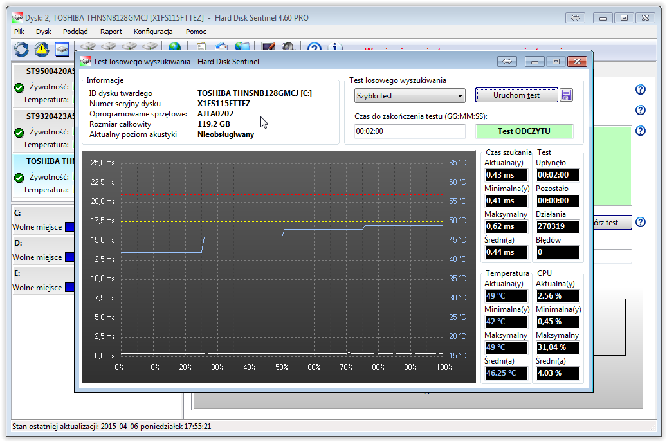This screenshot has height=442, width=667.
Task: Click firmware value 'AJTA0202'
Action: click(215, 114)
